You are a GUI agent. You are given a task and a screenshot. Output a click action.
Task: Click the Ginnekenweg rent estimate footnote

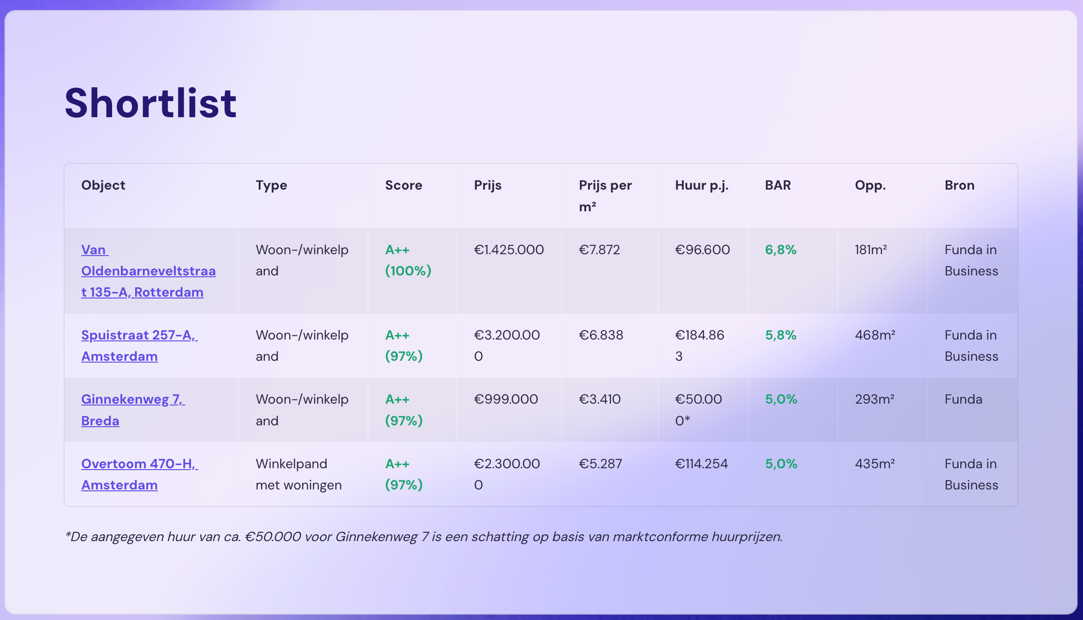[x=423, y=537]
